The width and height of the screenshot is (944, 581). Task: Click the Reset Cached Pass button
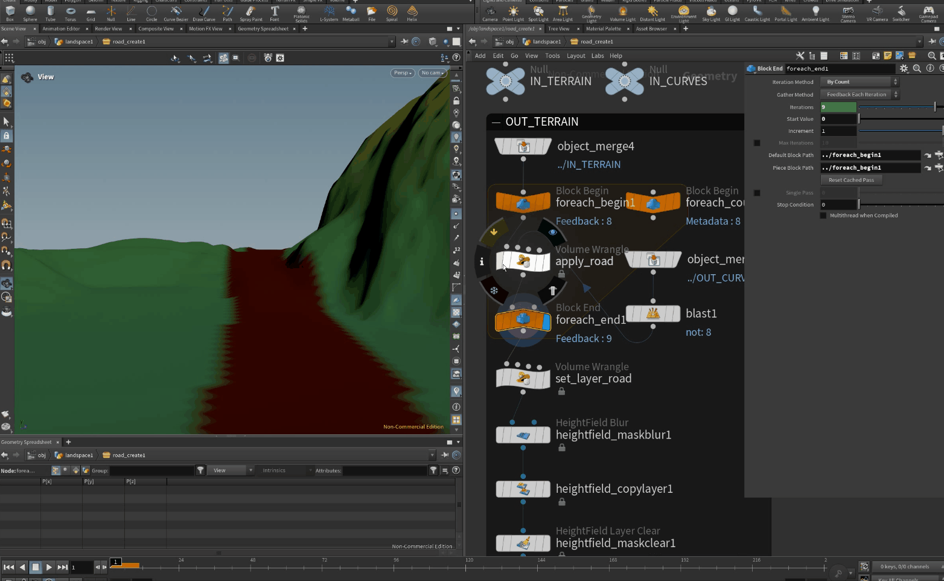[851, 180]
